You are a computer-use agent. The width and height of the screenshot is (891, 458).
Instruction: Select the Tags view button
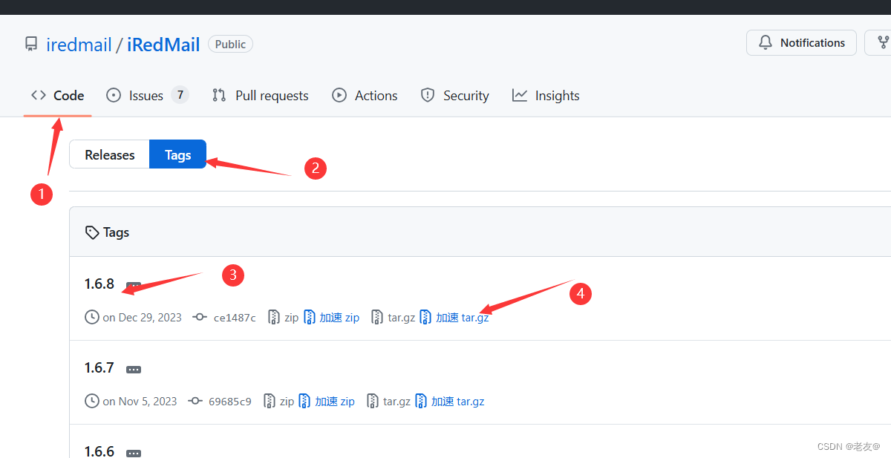[178, 154]
